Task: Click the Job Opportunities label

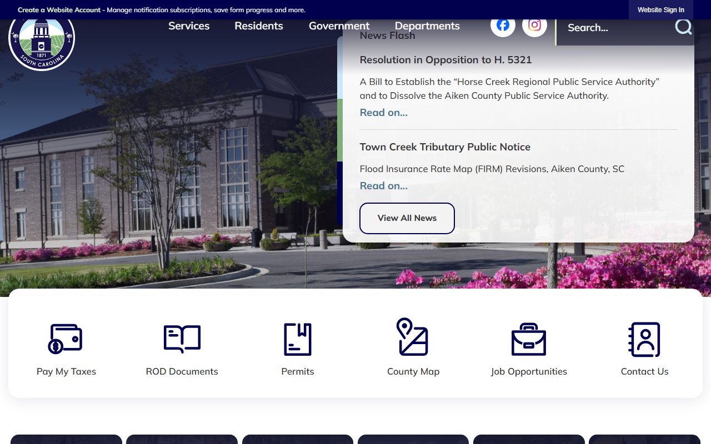Action: point(529,372)
